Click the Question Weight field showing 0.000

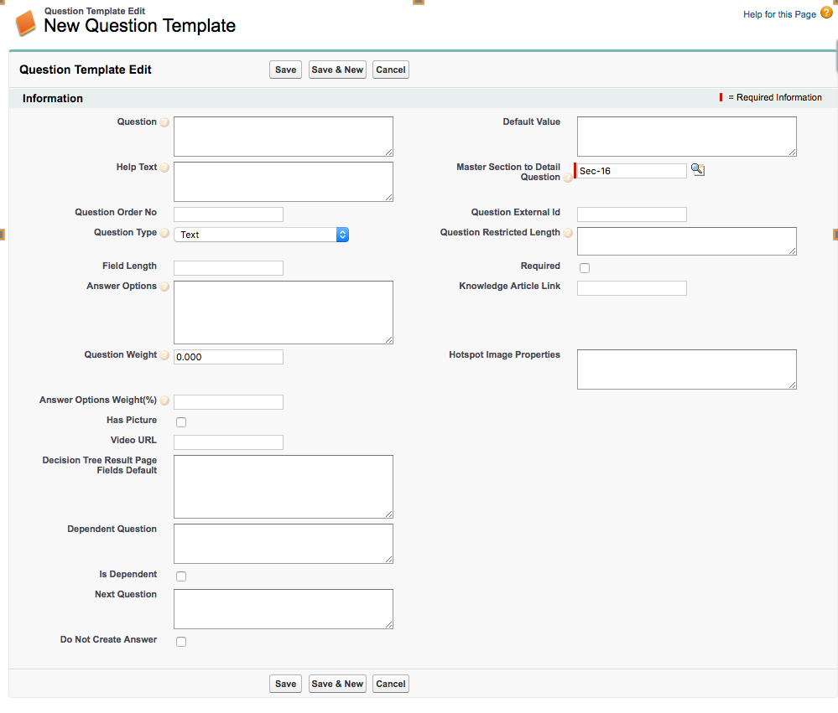click(x=228, y=357)
